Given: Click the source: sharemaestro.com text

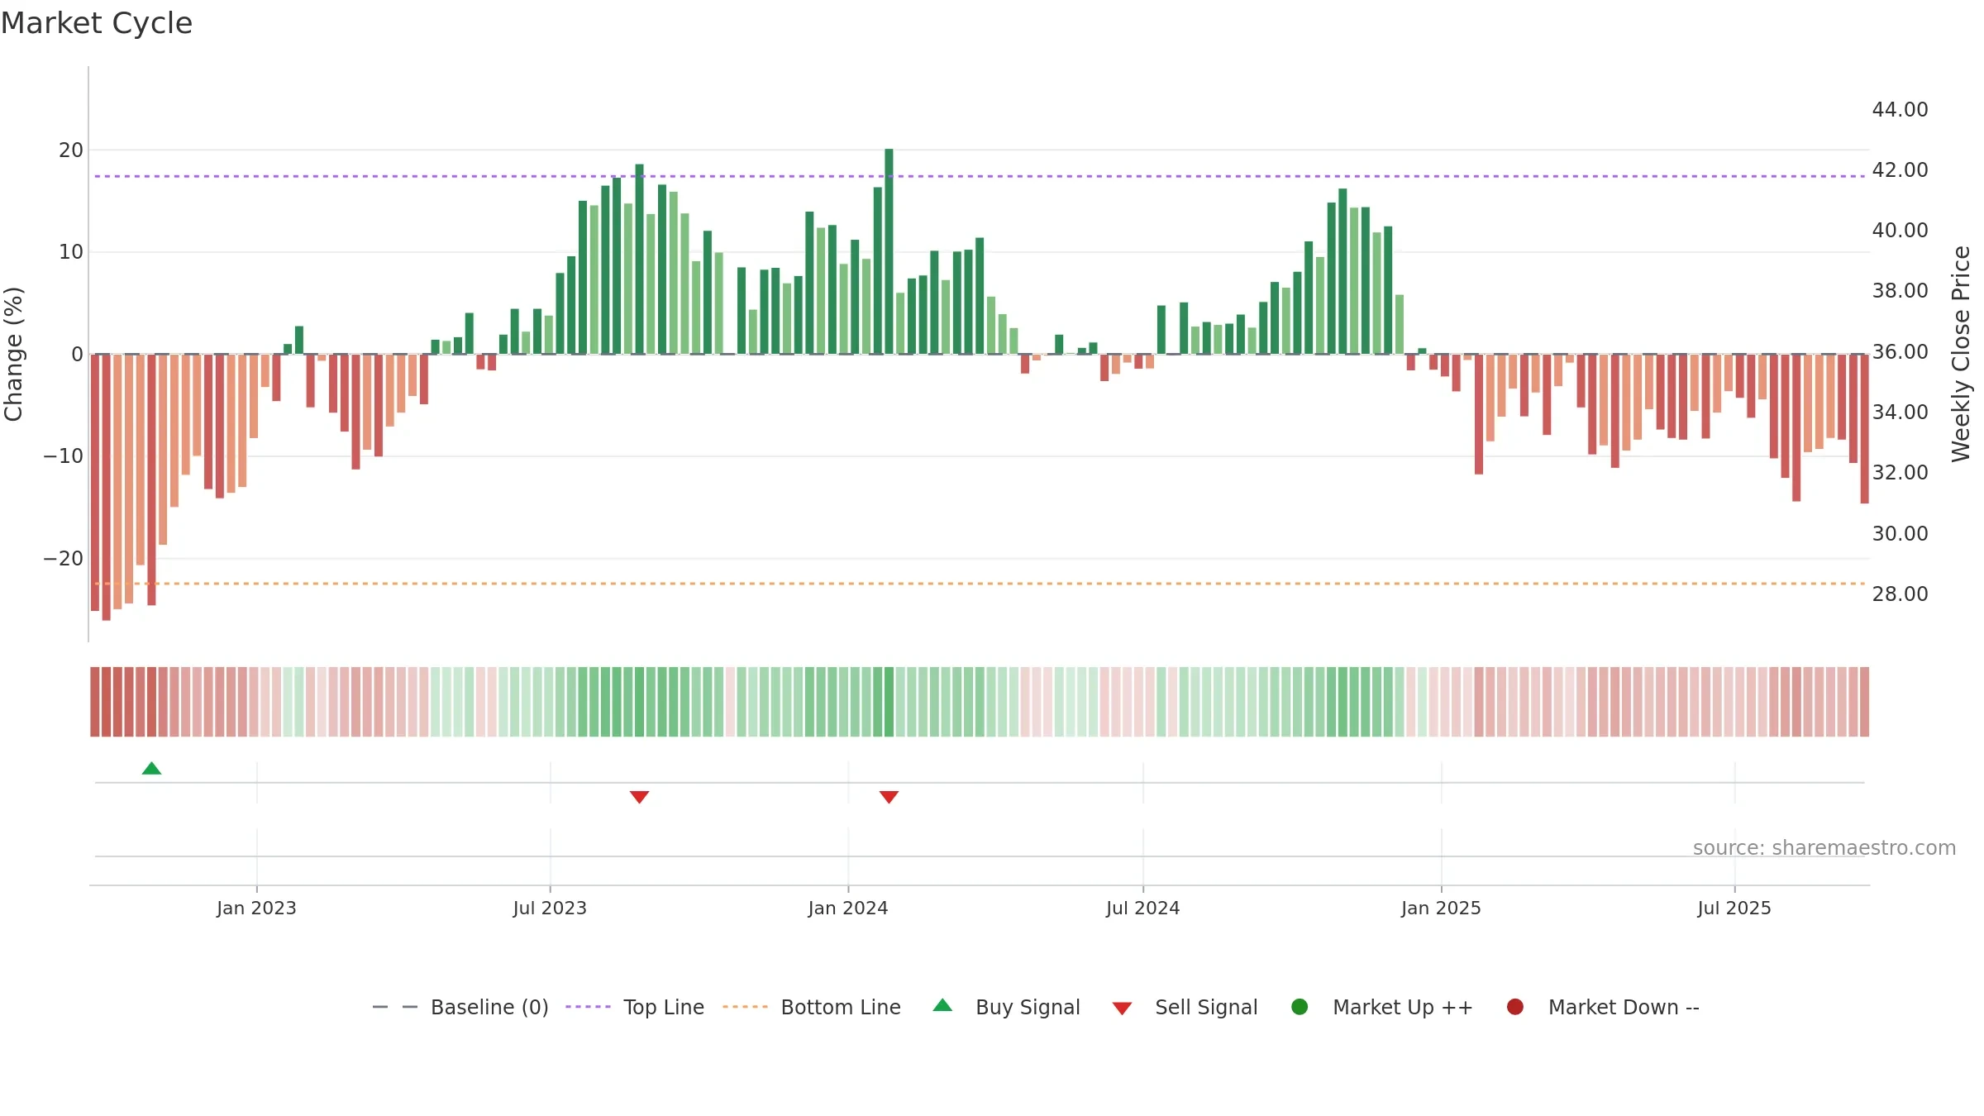Looking at the screenshot, I should click(x=1824, y=847).
